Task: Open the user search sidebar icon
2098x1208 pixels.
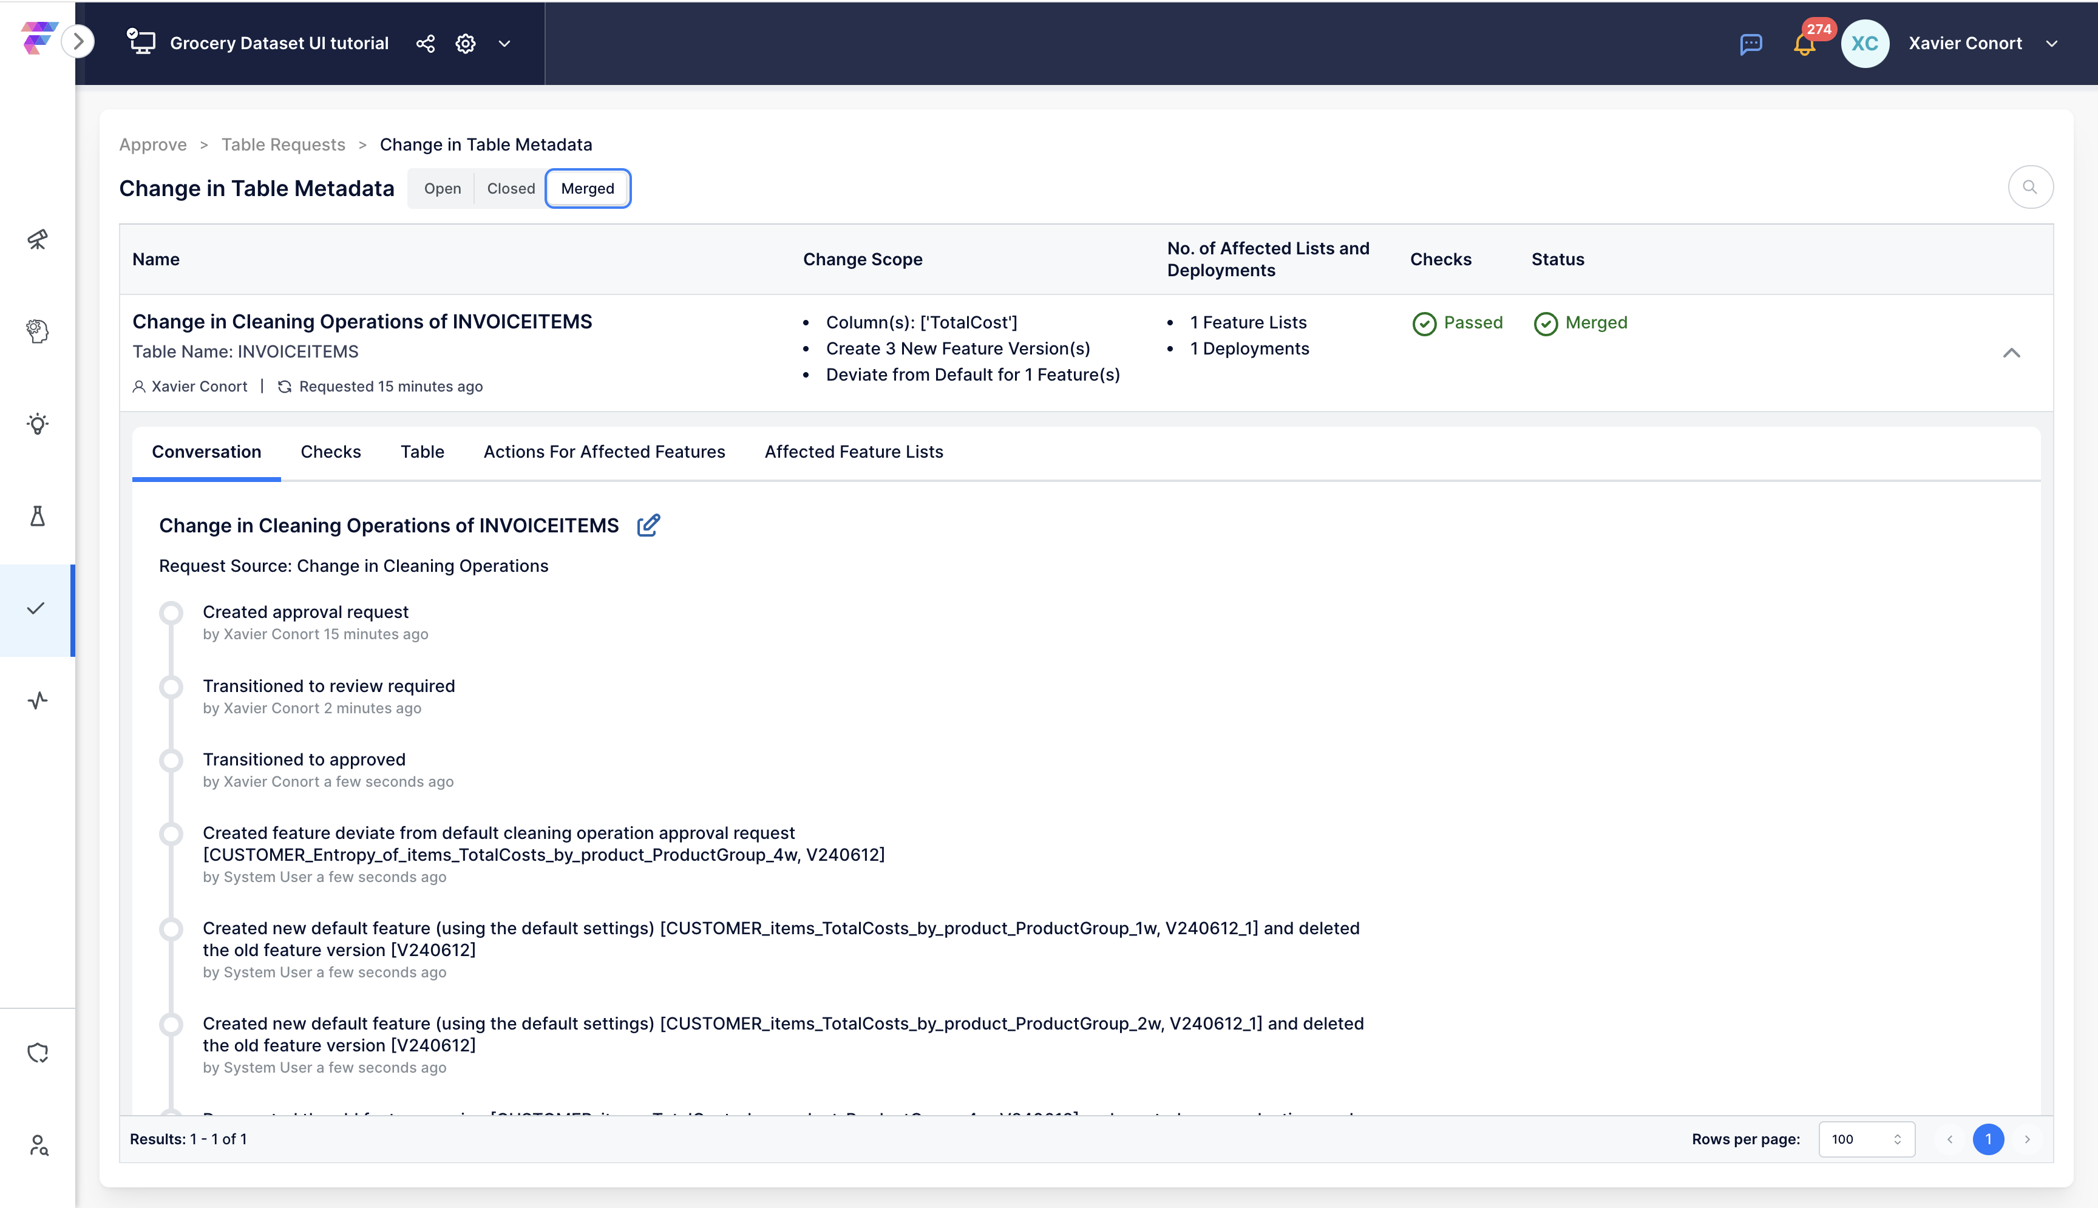Action: click(x=37, y=1145)
